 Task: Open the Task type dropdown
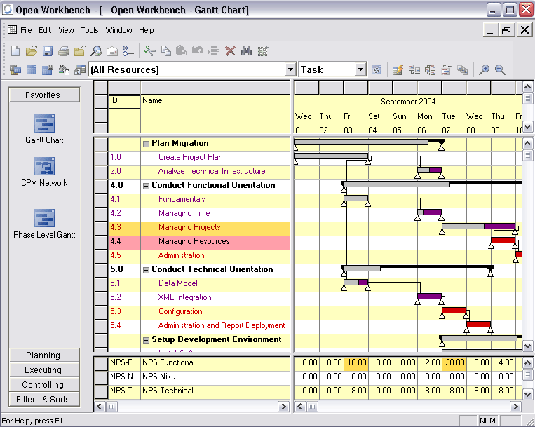pos(360,69)
